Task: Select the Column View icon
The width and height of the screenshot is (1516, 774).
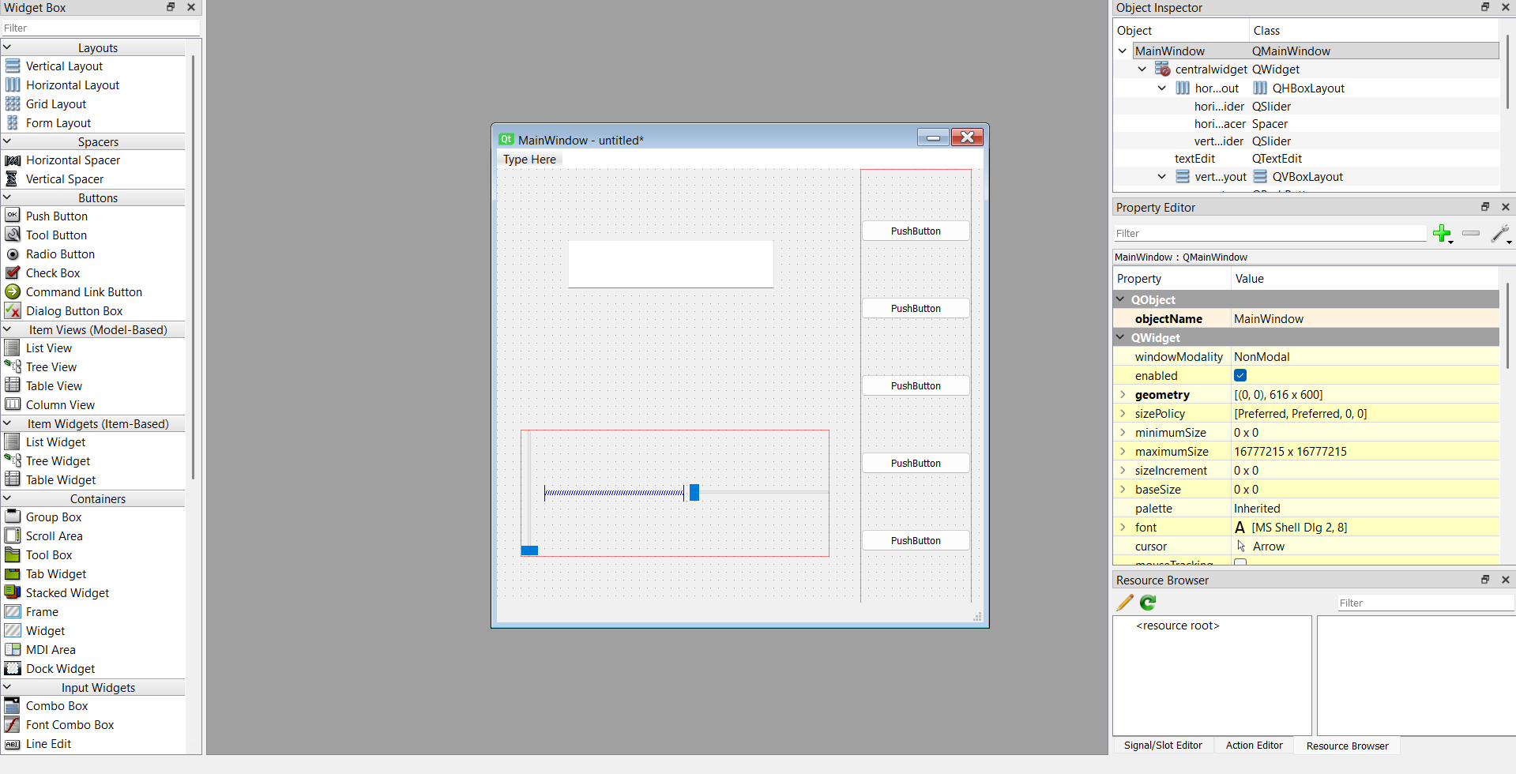Action: pyautogui.click(x=13, y=404)
